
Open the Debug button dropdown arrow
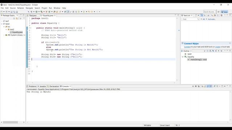click(x=34, y=12)
